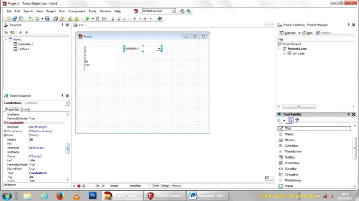Click the back navigation arrow icon
Image resolution: width=359 pixels, height=201 pixels.
point(135,19)
